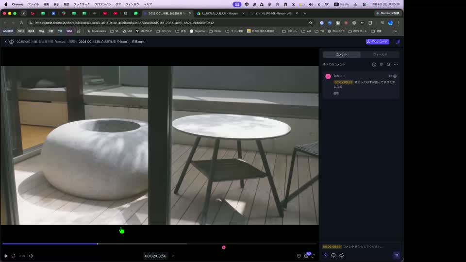Image resolution: width=466 pixels, height=262 pixels.
Task: Open the macOS Control Center icon
Action: 365,4
